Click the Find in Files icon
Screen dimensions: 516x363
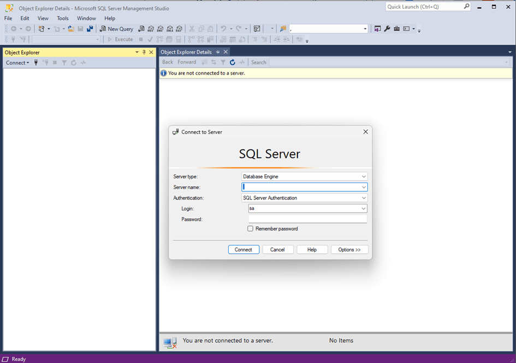coord(283,29)
